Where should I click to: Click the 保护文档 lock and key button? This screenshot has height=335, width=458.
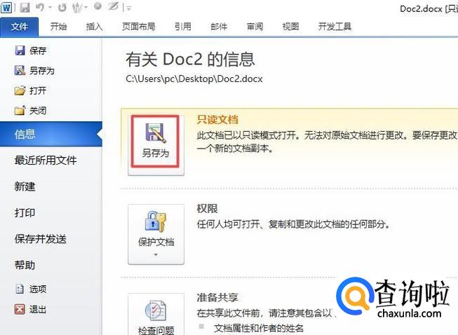point(156,234)
